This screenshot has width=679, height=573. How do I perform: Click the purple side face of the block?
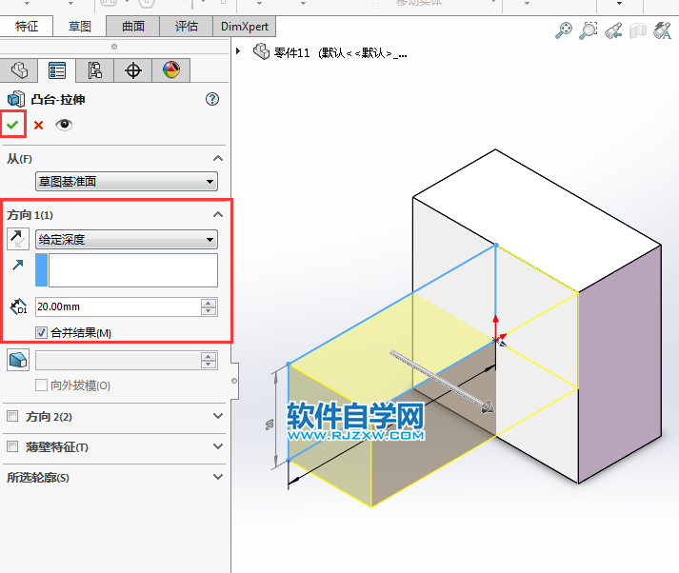(x=620, y=364)
